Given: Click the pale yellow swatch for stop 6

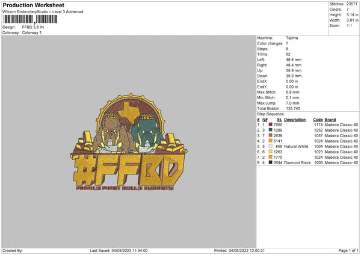Looking at the screenshot, I should point(271,152).
